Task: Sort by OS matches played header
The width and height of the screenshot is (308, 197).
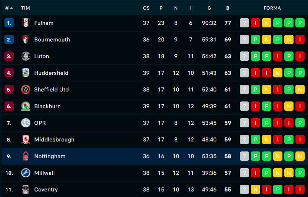Action: 146,8
